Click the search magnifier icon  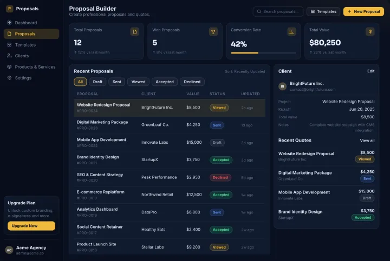(x=259, y=11)
